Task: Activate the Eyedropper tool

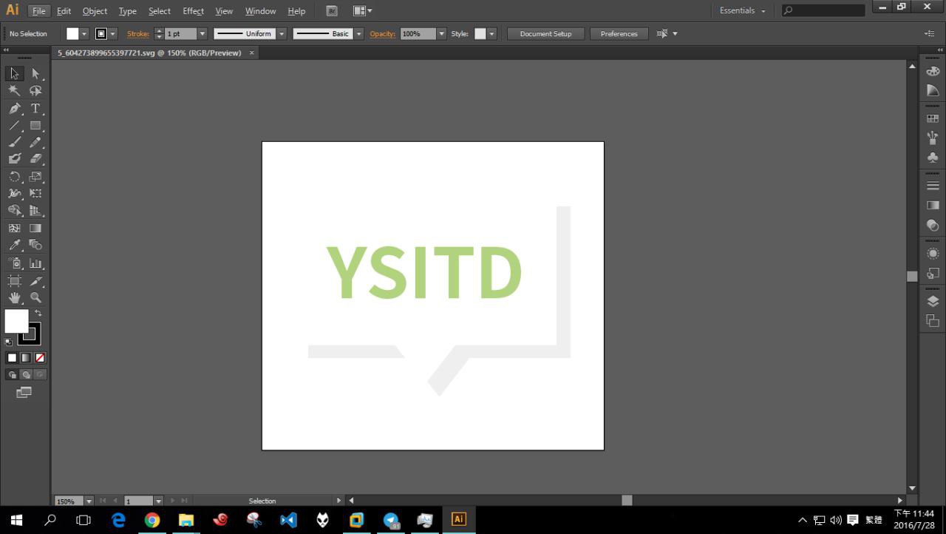Action: [x=14, y=246]
